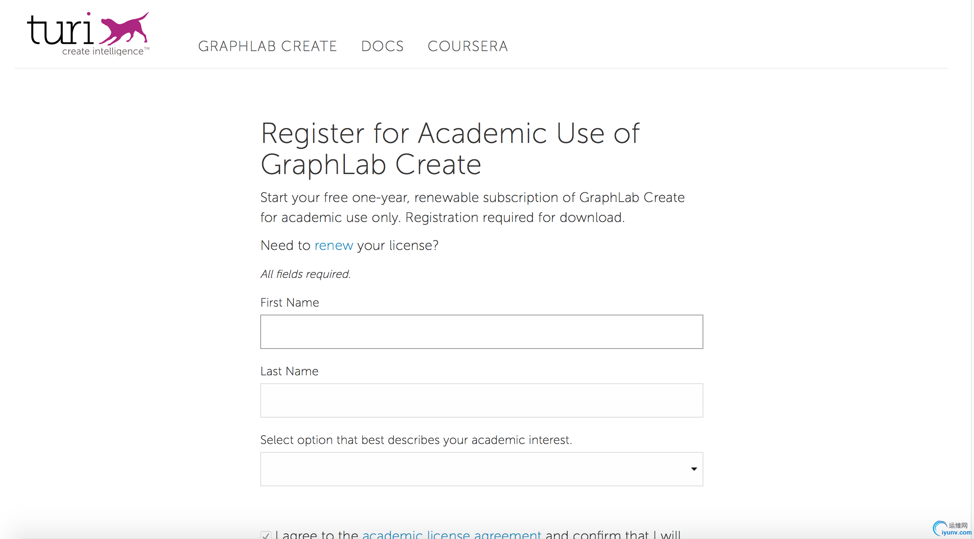Go to the DOCS navigation link
Viewport: 974px width, 539px height.
pos(382,46)
